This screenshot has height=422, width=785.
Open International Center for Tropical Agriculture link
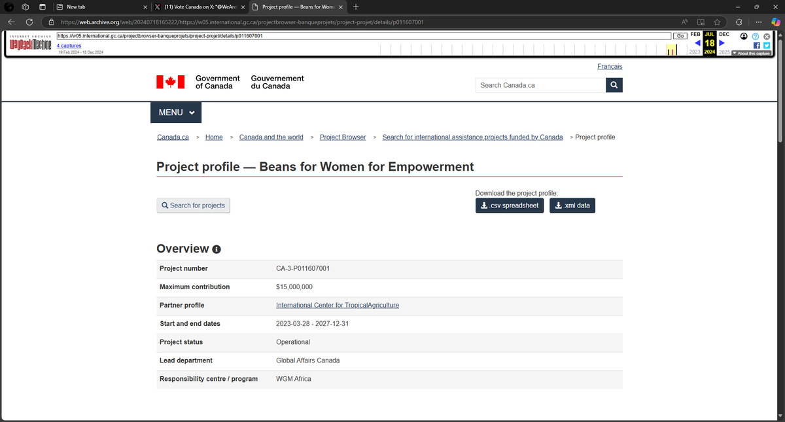coord(338,306)
